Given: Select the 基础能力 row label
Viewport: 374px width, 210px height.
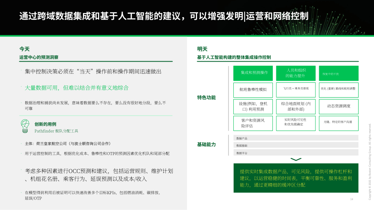Looking at the screenshot, I should tap(207, 144).
